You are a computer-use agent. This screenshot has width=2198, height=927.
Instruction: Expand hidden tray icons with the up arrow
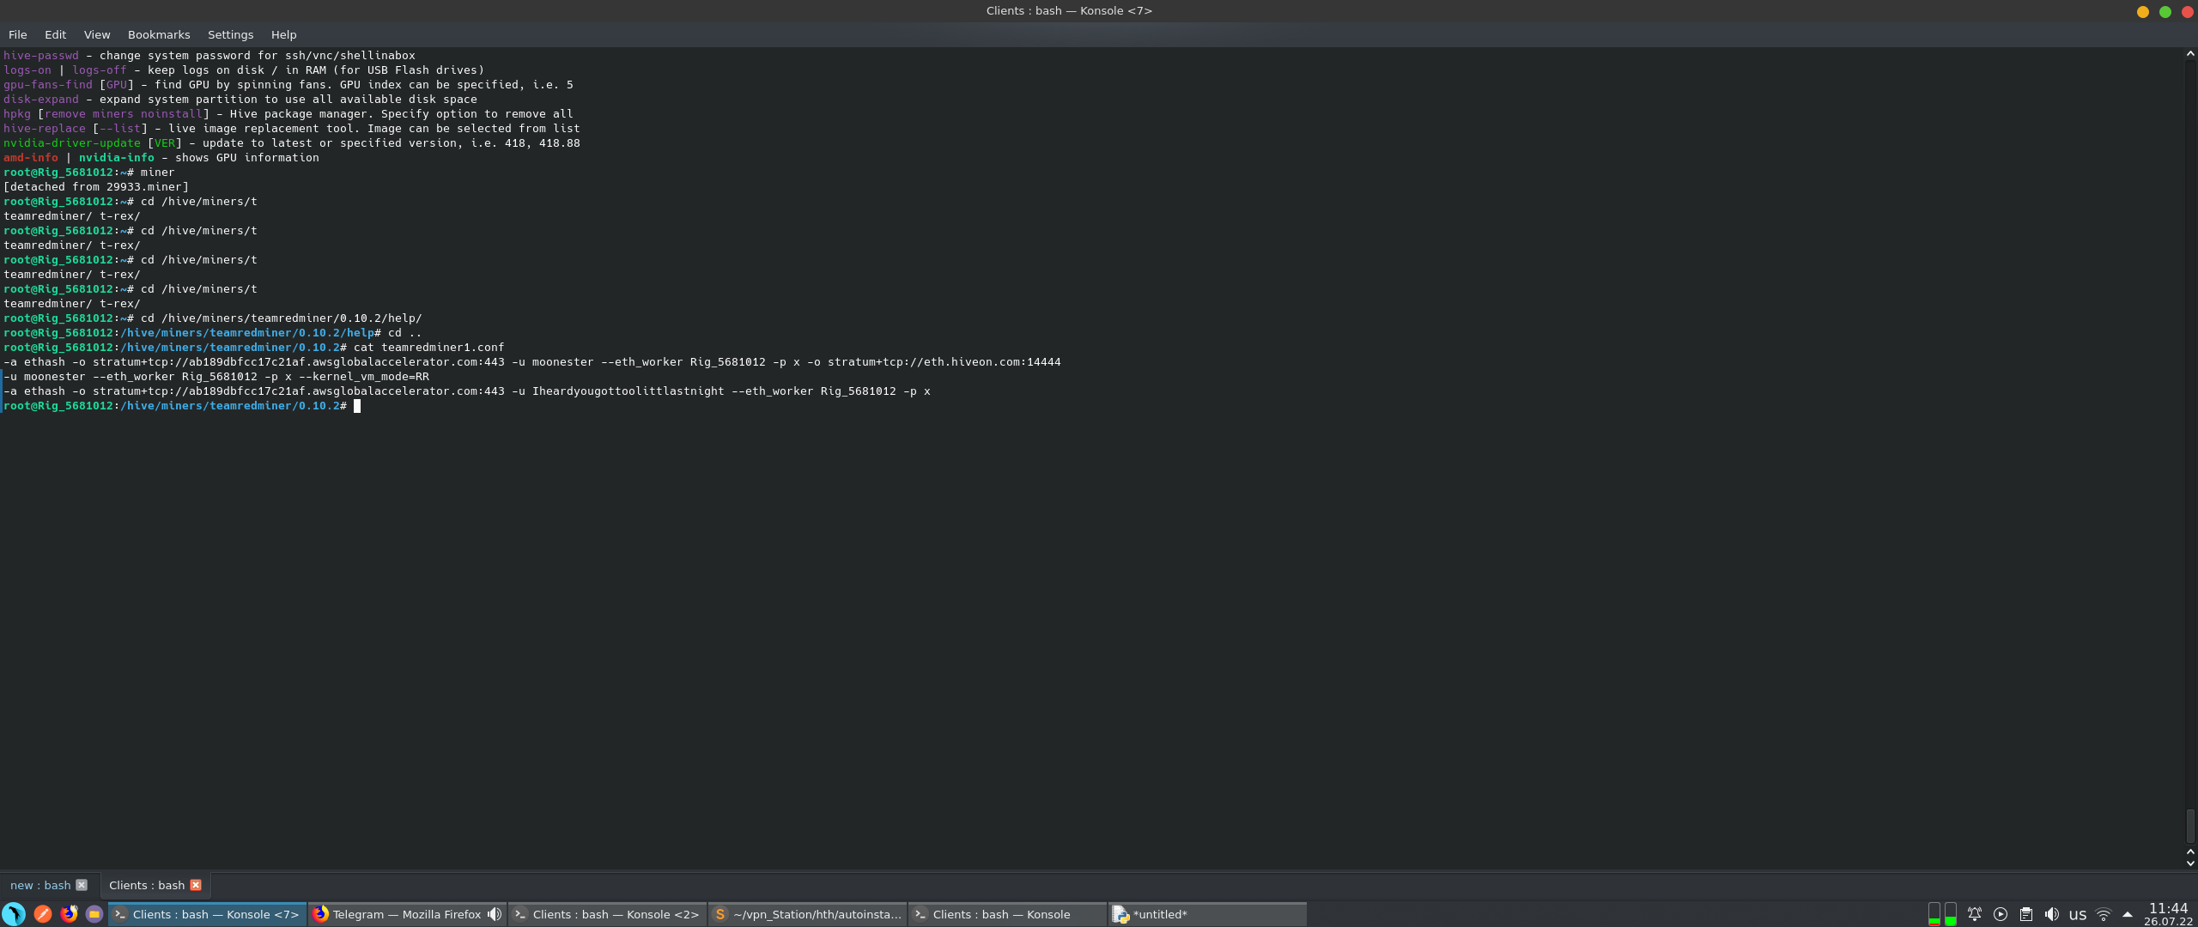tap(2128, 914)
